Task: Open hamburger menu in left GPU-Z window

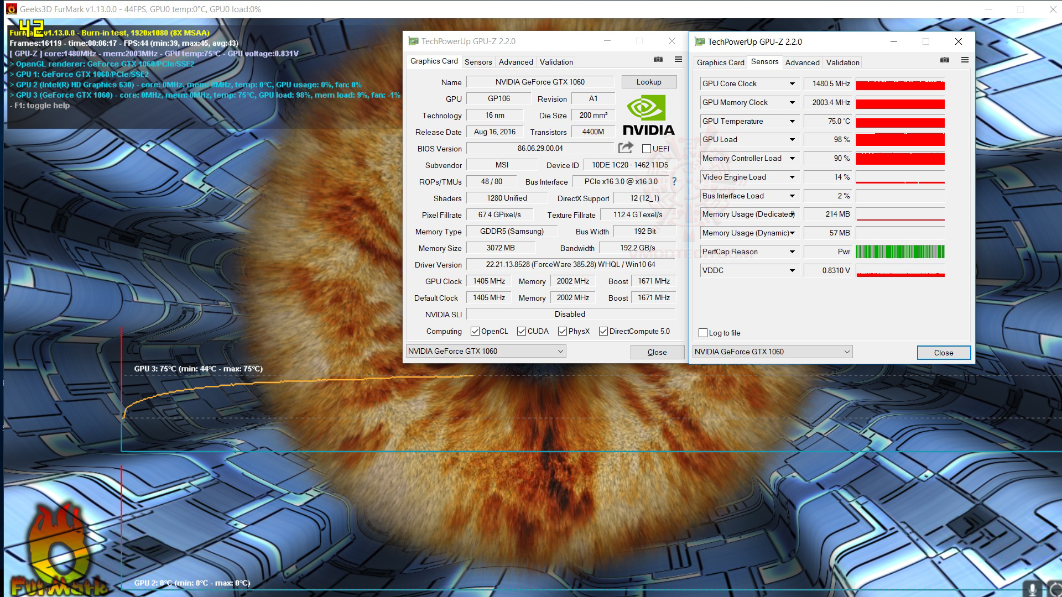Action: pyautogui.click(x=678, y=60)
